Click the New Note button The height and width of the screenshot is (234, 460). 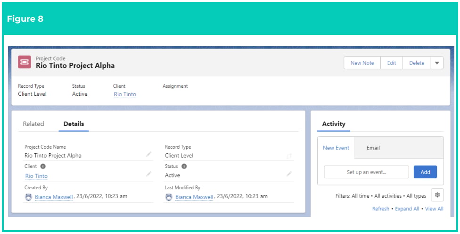pyautogui.click(x=362, y=63)
